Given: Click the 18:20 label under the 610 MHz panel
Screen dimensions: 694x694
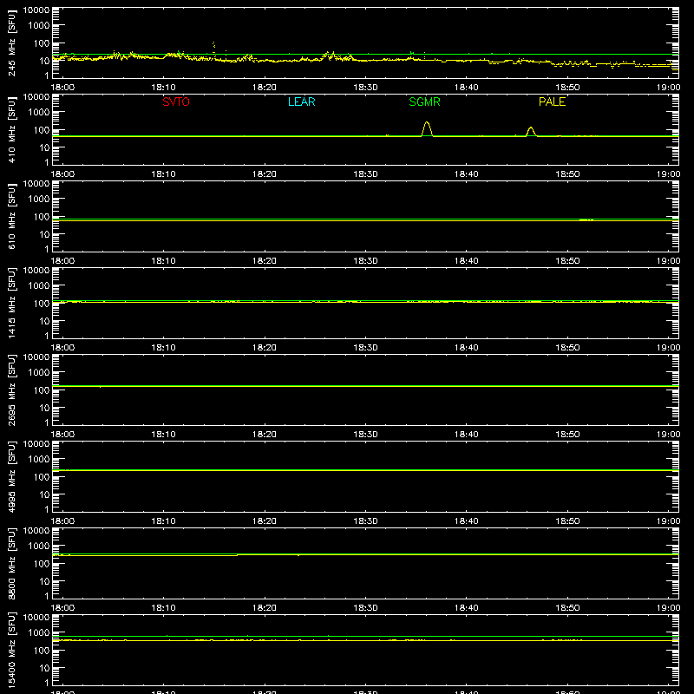Looking at the screenshot, I should [x=265, y=261].
